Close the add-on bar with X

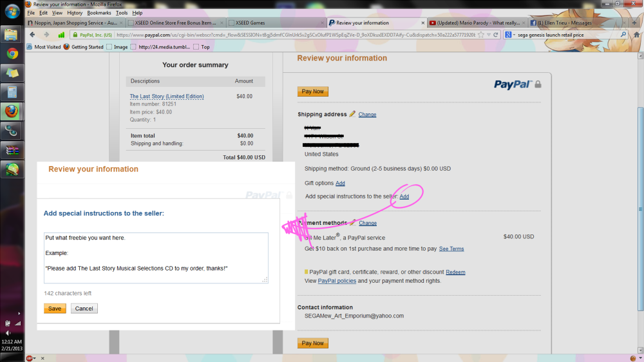pyautogui.click(x=43, y=358)
